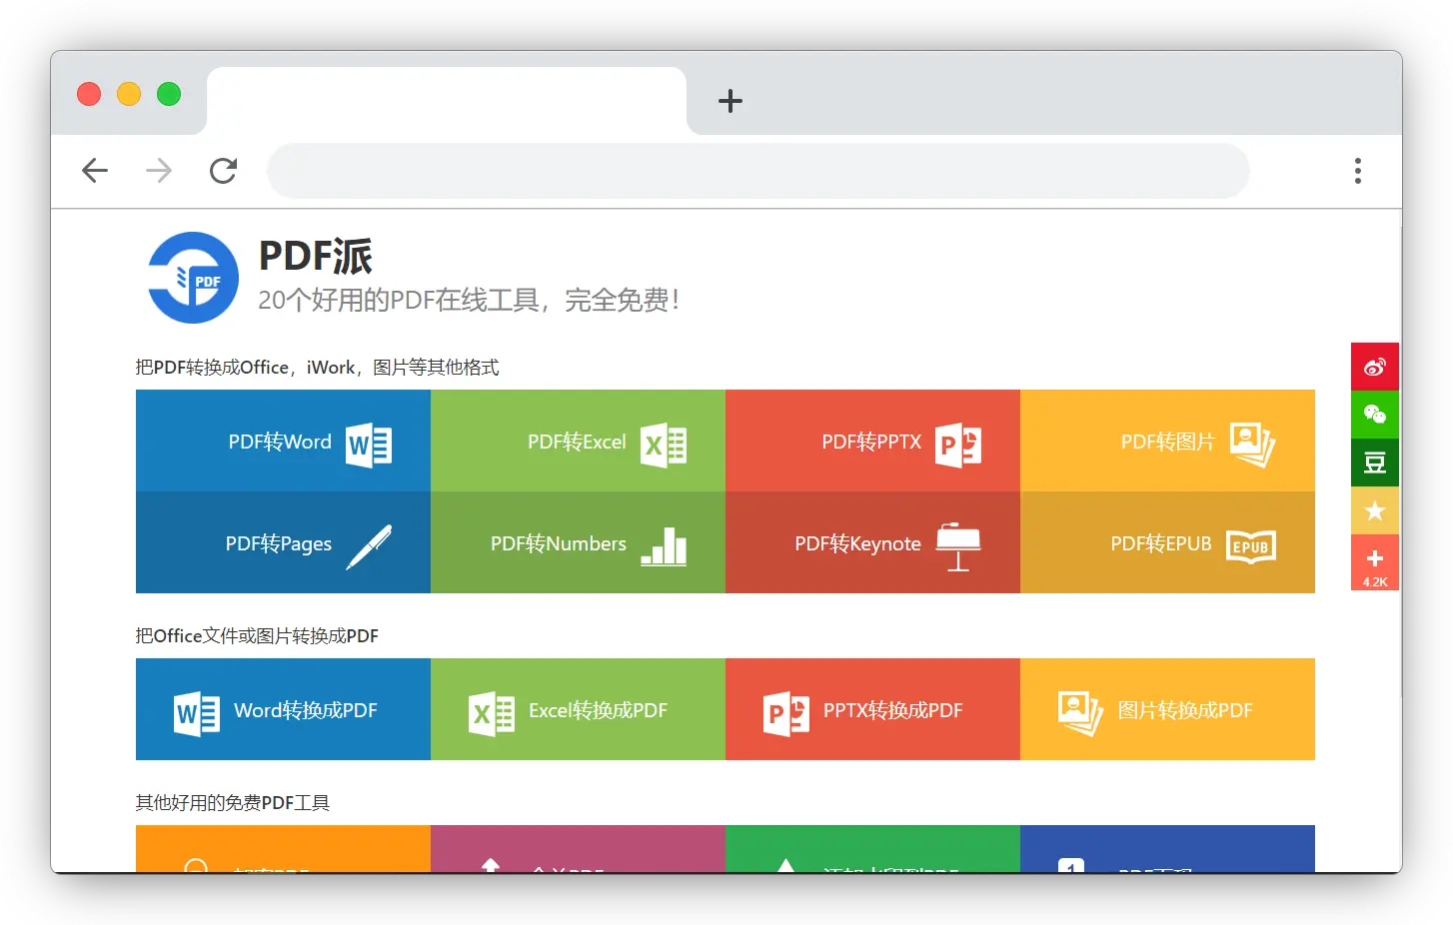Open the browser three-dot menu
This screenshot has height=925, width=1453.
pyautogui.click(x=1357, y=171)
